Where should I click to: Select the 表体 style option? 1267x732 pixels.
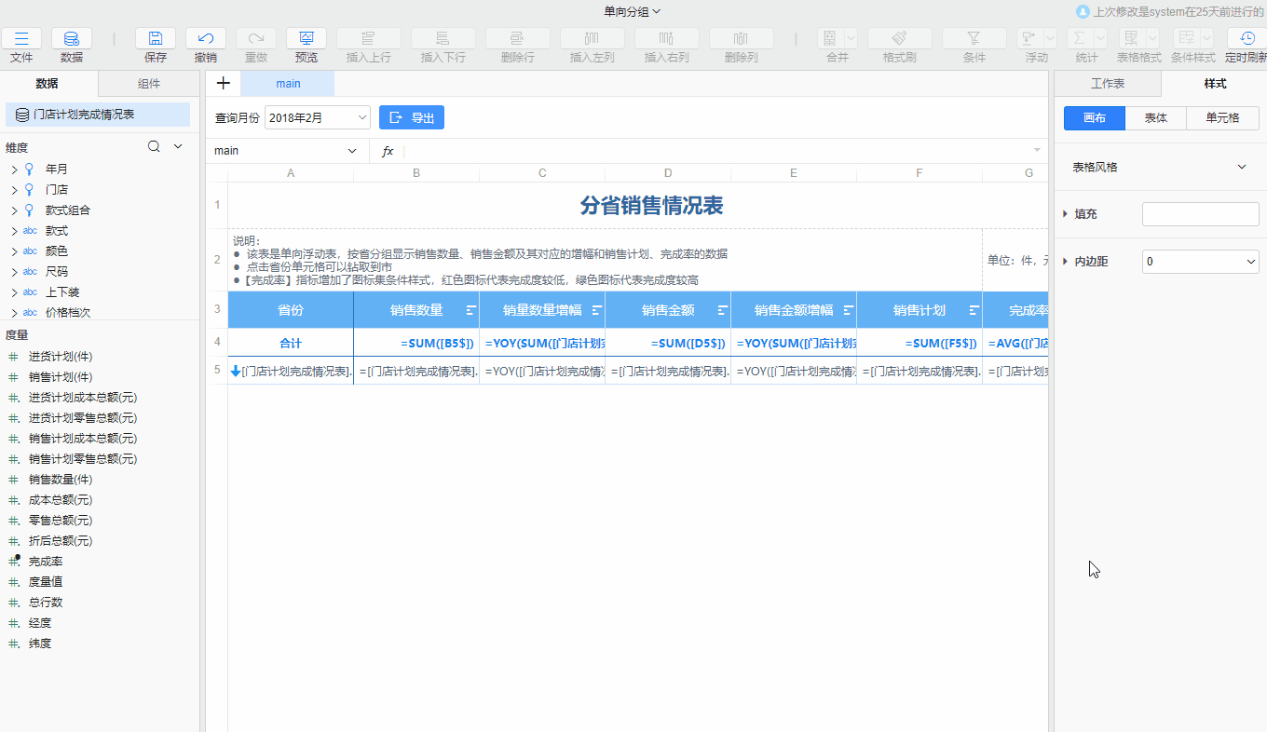point(1156,118)
